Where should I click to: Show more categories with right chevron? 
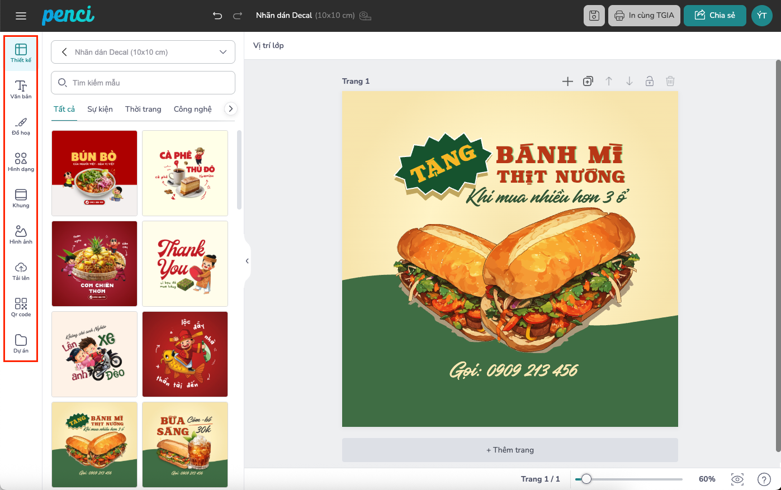point(230,109)
